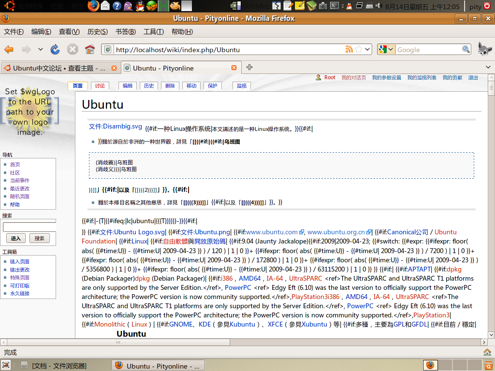The height and width of the screenshot is (371, 495).
Task: Open the 书签 bookmarks menu
Action: click(125, 31)
